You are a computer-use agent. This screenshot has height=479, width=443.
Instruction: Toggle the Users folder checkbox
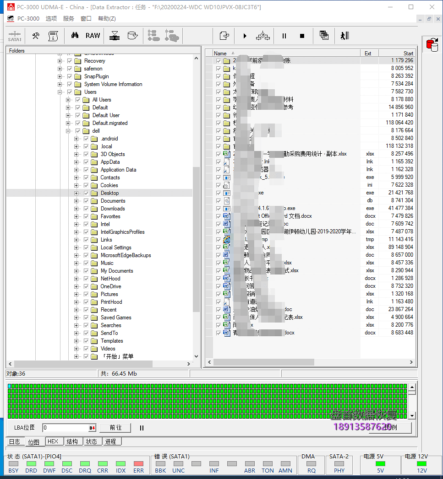click(70, 92)
